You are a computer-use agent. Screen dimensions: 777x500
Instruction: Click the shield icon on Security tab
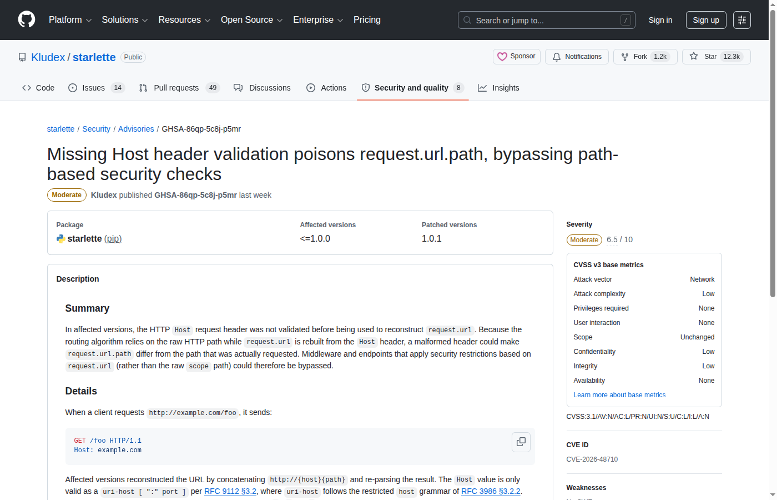coord(366,88)
